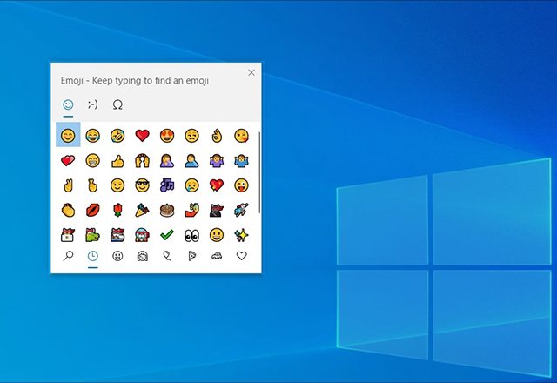Select the red rose emoji
Image resolution: width=557 pixels, height=383 pixels.
click(117, 210)
